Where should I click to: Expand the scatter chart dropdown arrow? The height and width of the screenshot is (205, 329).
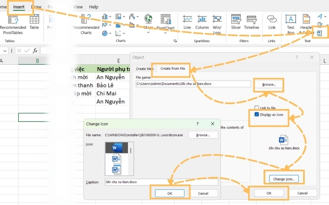(x=124, y=33)
